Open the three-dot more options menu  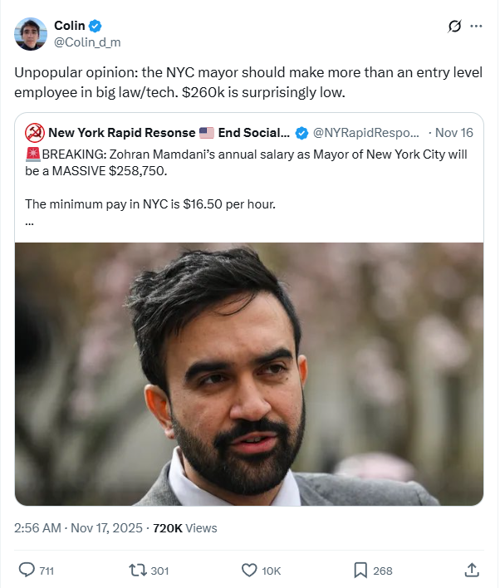[x=476, y=26]
